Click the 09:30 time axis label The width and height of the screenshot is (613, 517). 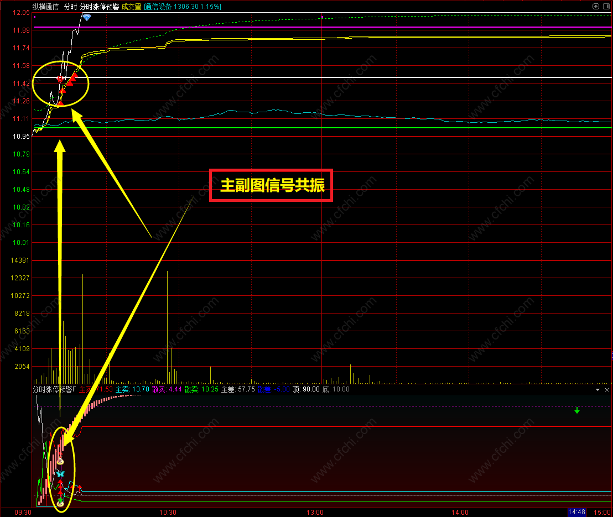pos(23,513)
